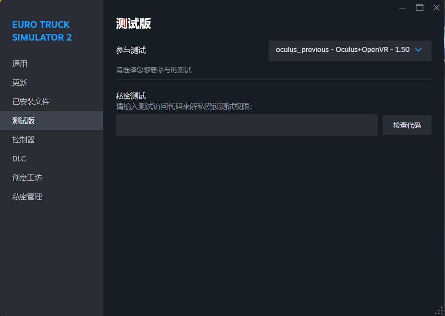This screenshot has width=445, height=316.
Task: Click the 检查代码 button
Action: (x=407, y=125)
